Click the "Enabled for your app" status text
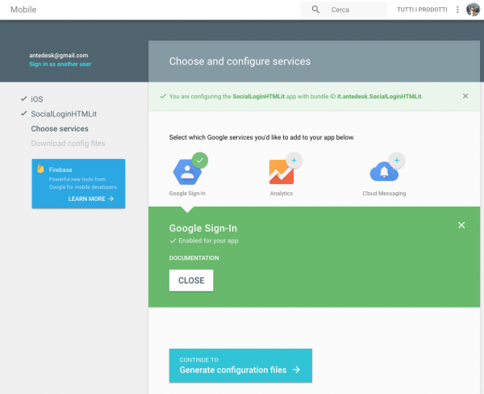Screen dimensions: 484x394 (208, 241)
